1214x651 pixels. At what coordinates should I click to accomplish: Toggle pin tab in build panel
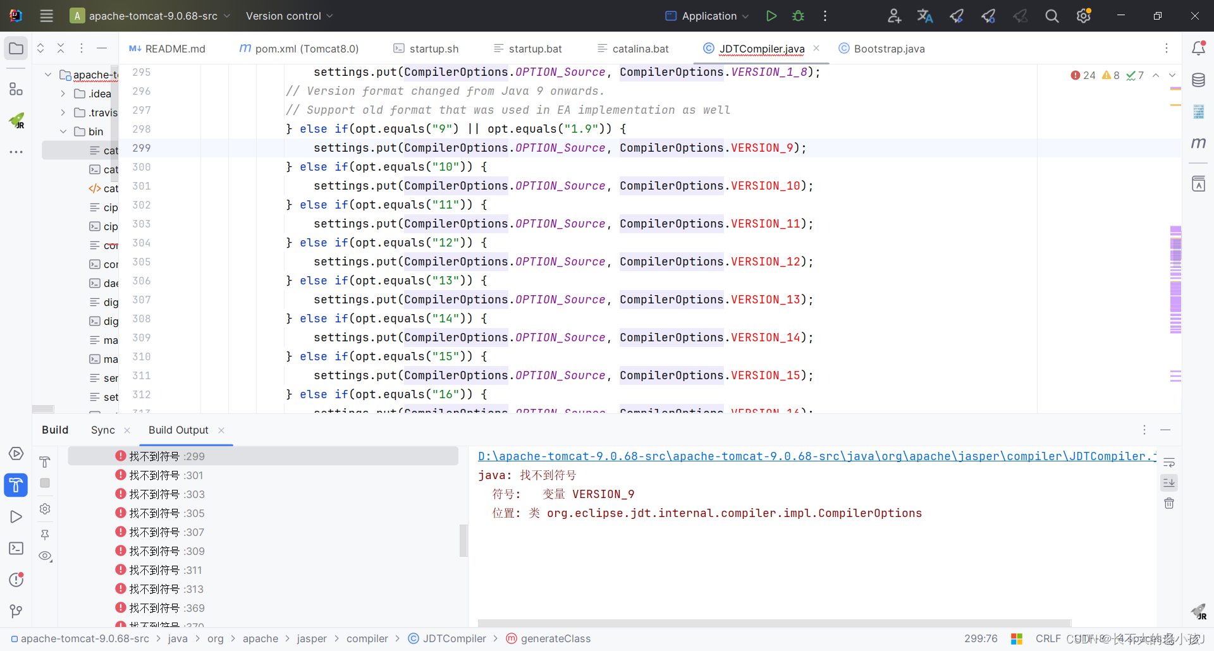point(45,535)
